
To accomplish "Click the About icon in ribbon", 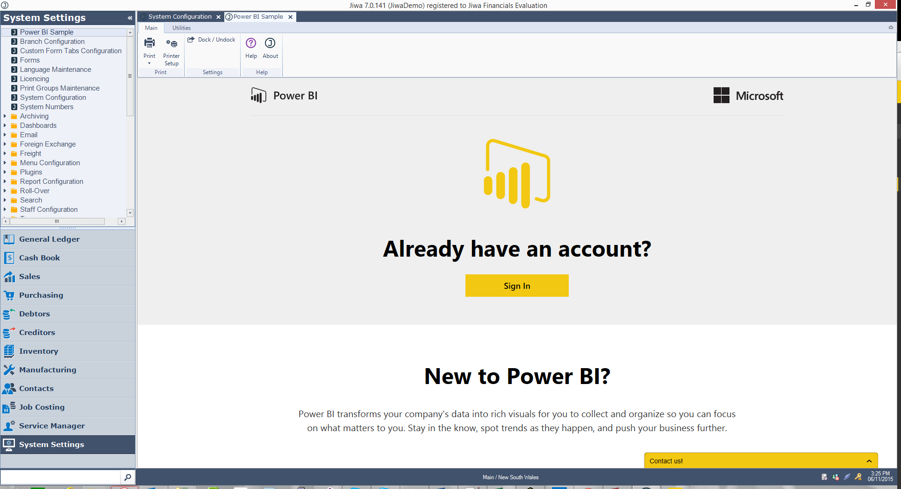I will (270, 43).
